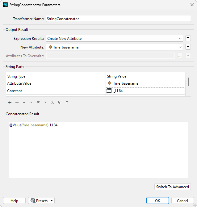Select the _LL84 string value cell

tap(146, 91)
